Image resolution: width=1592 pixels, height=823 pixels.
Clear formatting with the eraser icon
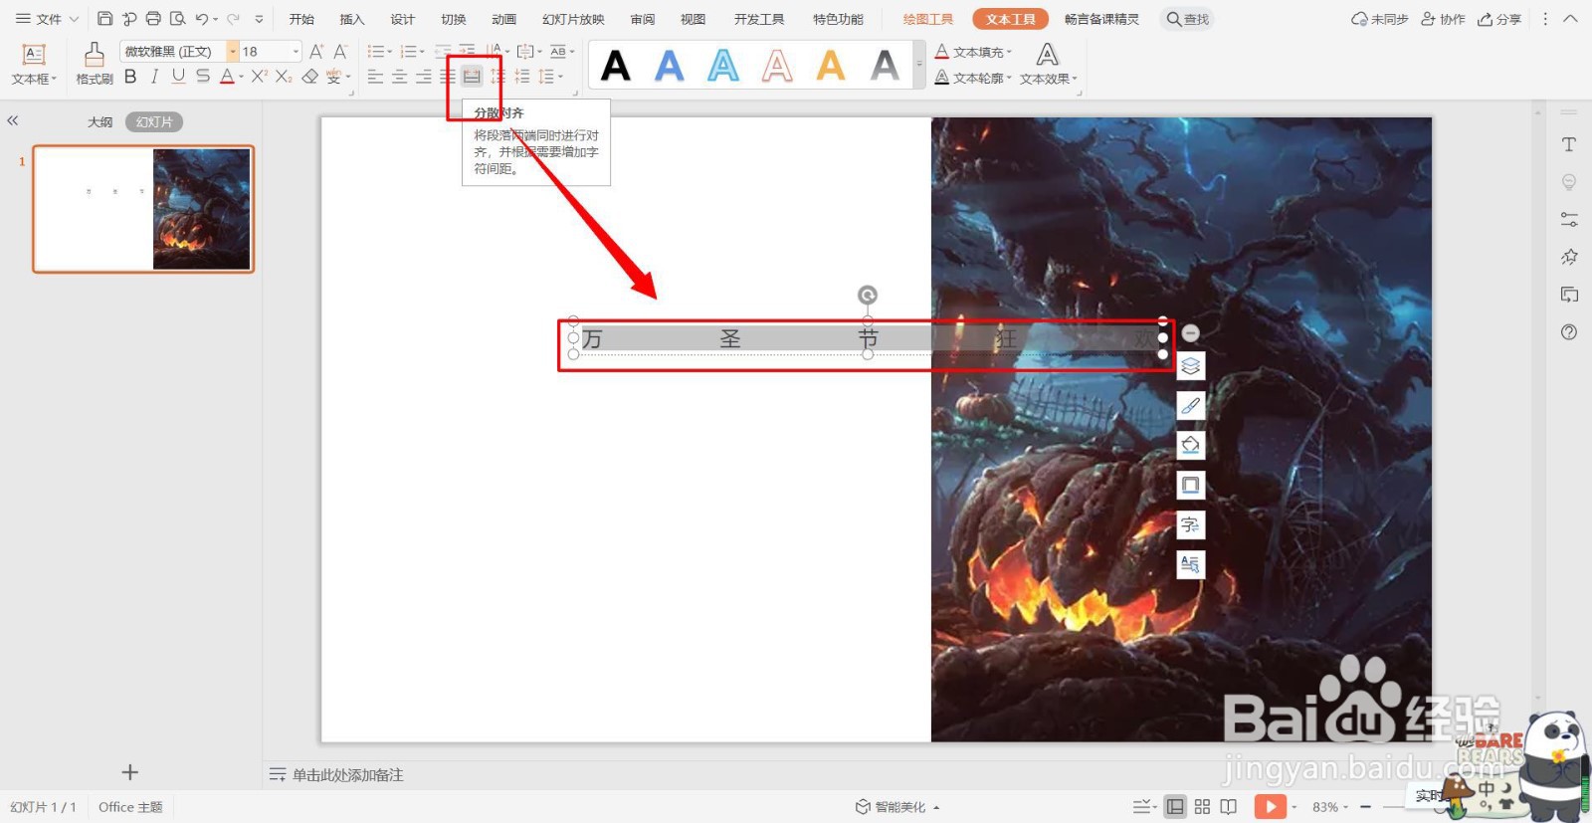[x=309, y=77]
